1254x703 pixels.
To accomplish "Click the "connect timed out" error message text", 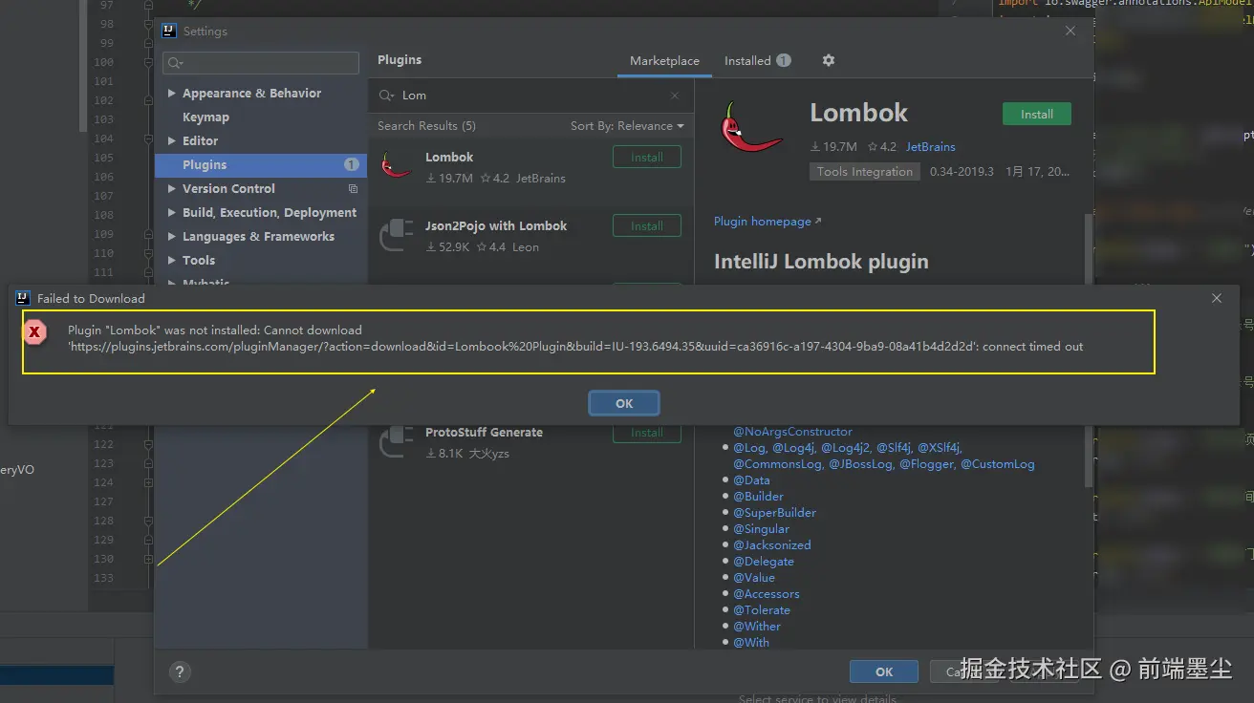I will pyautogui.click(x=1033, y=347).
